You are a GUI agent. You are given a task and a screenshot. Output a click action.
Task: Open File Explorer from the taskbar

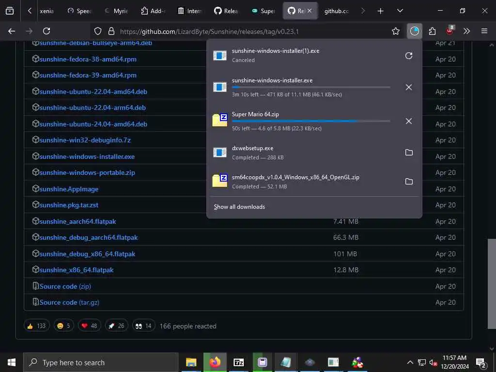coord(191,362)
